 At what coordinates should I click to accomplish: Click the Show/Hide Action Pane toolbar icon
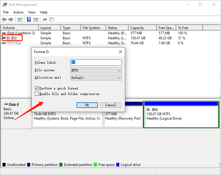(x=36, y=20)
